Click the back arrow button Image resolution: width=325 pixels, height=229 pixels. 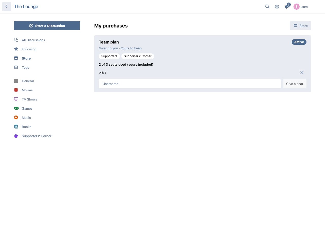[7, 7]
